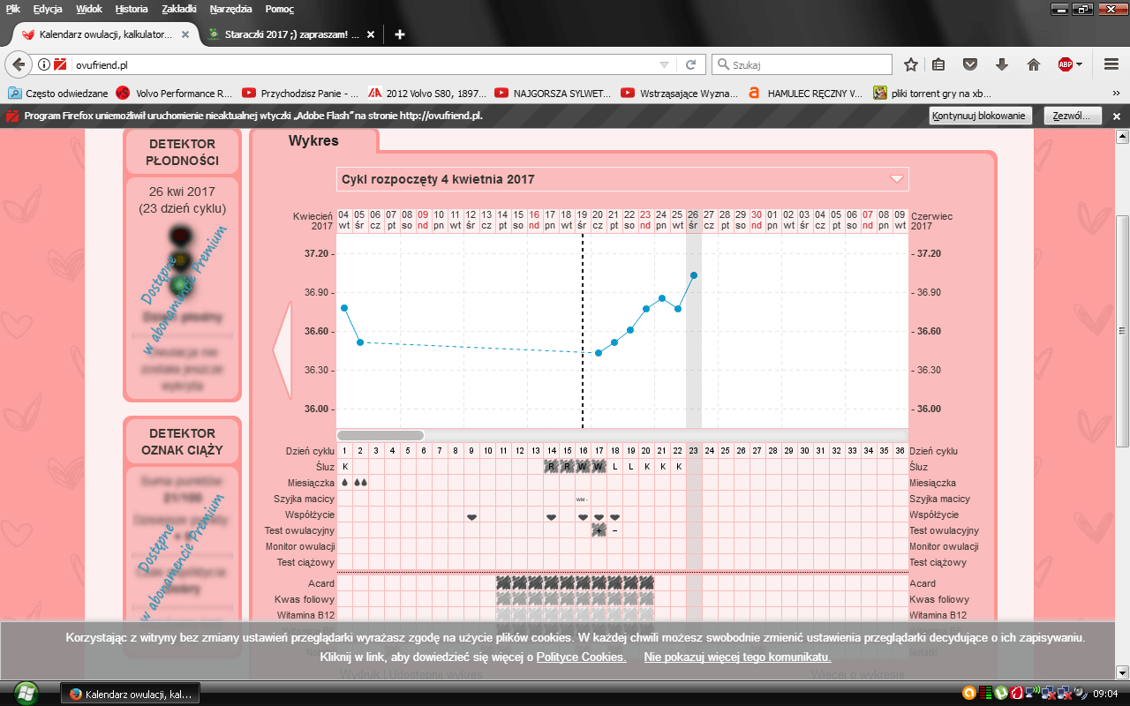This screenshot has height=706, width=1130.
Task: Click the '26 śr' date column header
Action: pyautogui.click(x=694, y=221)
